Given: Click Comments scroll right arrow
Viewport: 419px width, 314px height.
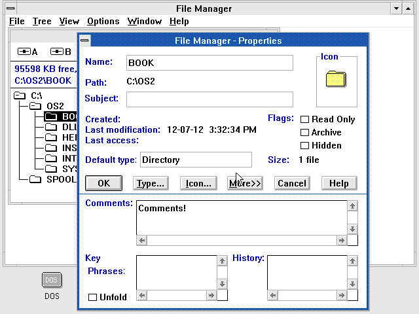Looking at the screenshot, I should click(x=342, y=241).
